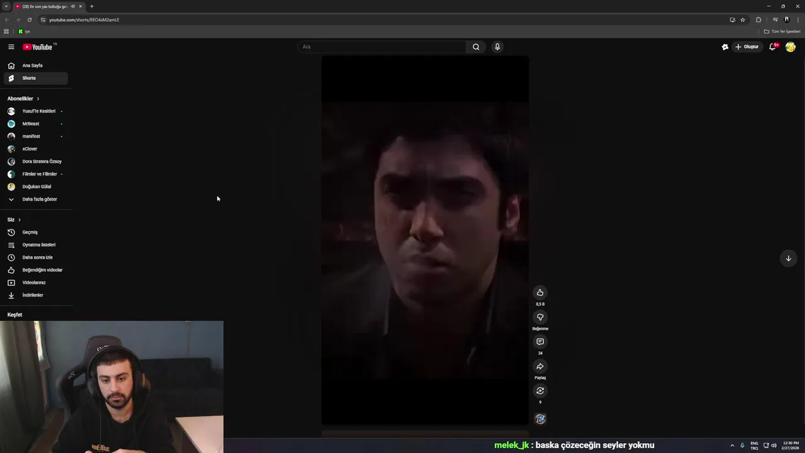Open Tüm Yer İşaretleri bookmarks folder

pyautogui.click(x=782, y=31)
